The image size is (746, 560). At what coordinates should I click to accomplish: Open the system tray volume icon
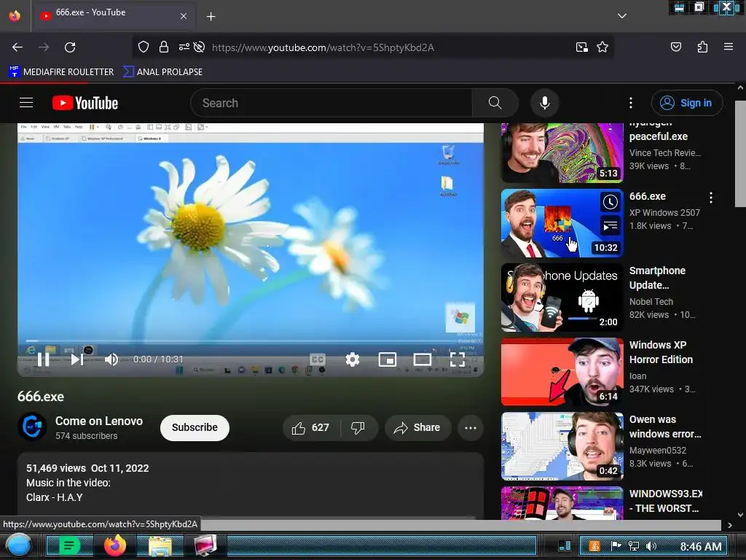(x=651, y=546)
